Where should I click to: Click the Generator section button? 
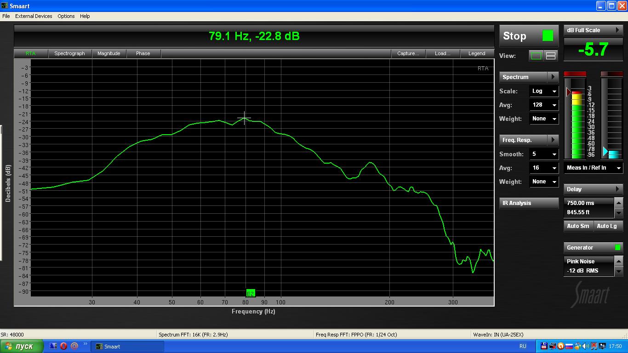click(594, 247)
